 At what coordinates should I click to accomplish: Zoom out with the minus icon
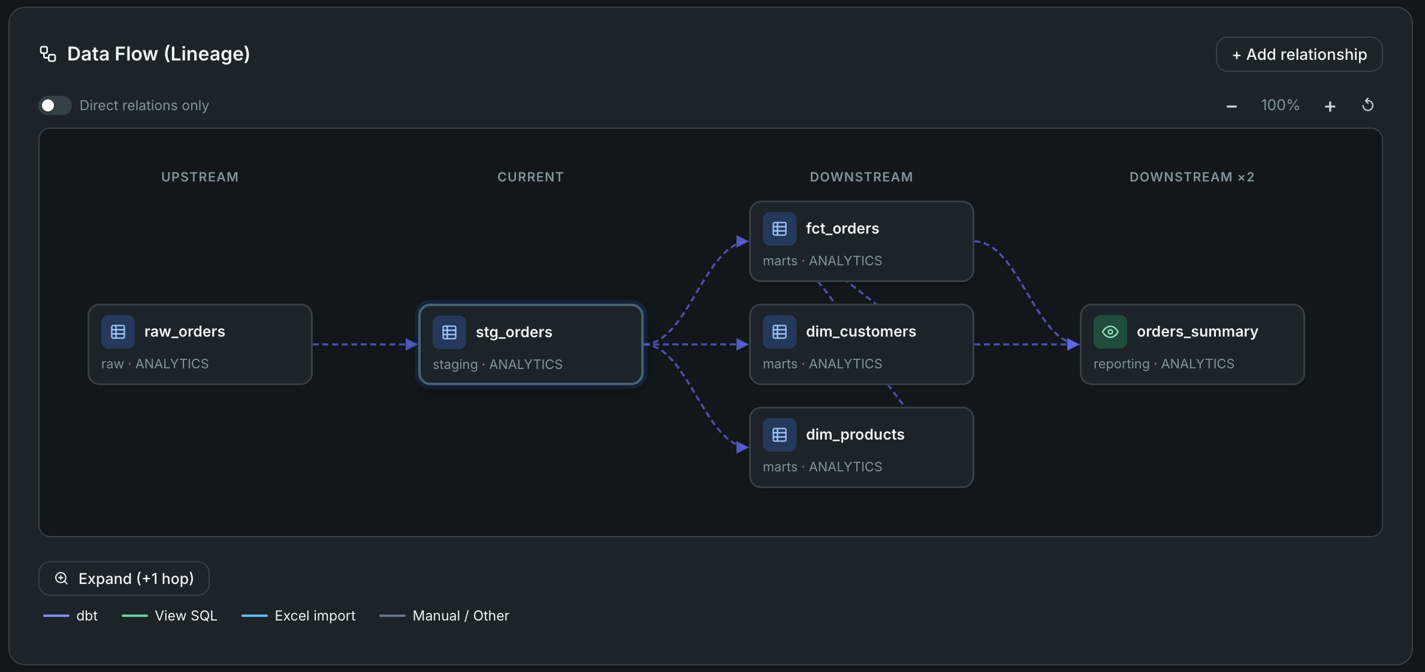[1231, 106]
